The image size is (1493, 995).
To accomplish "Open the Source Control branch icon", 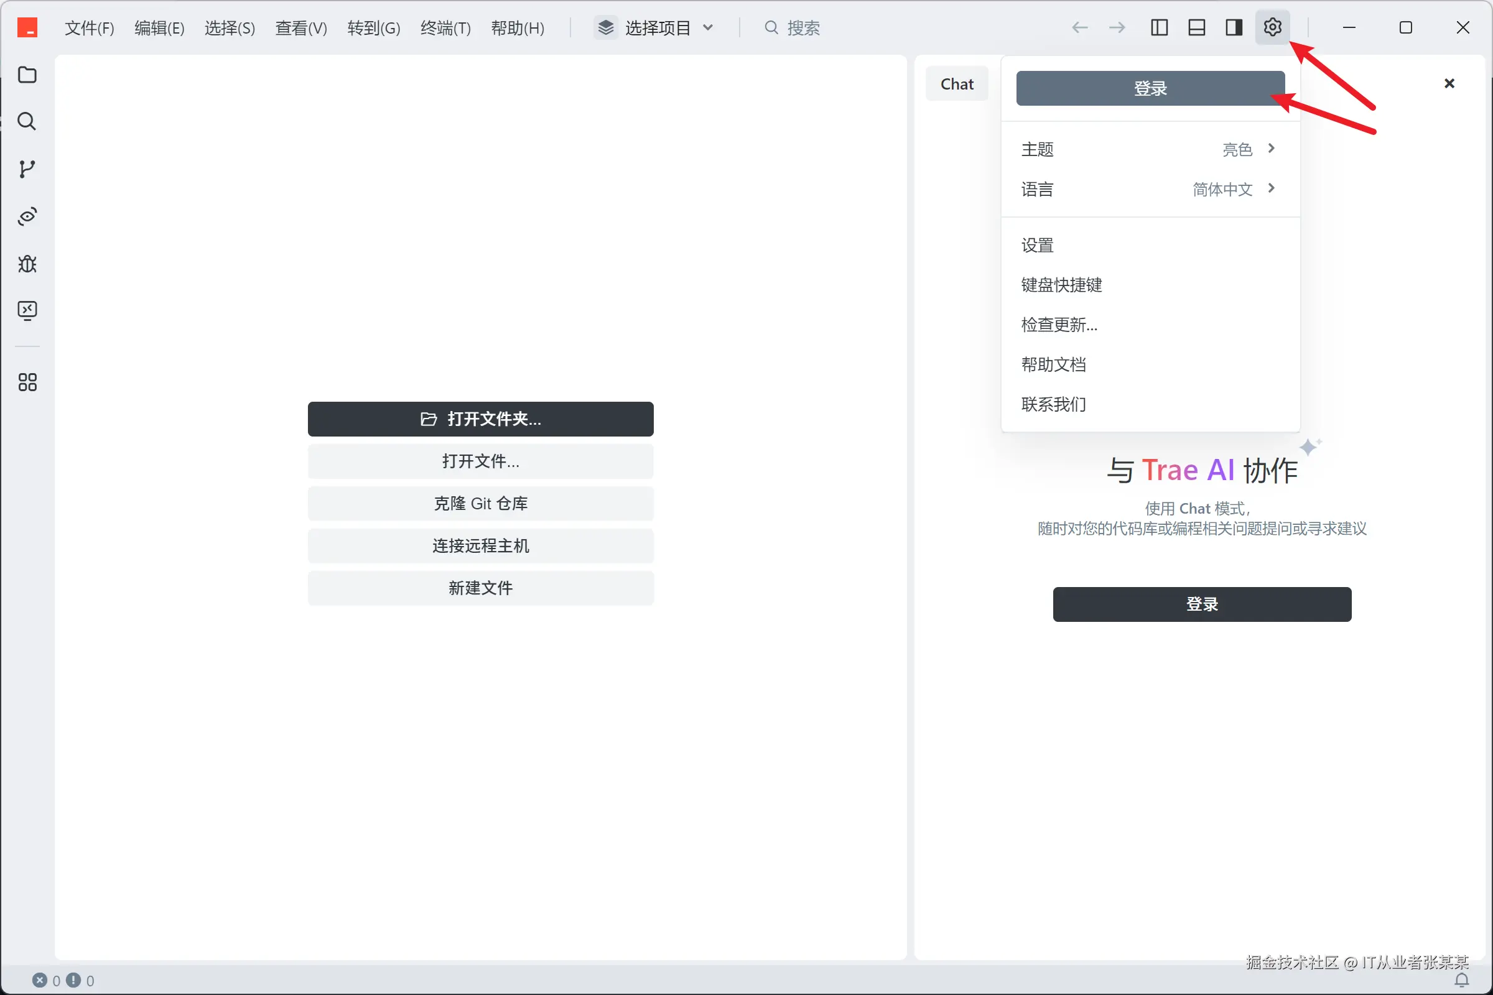I will click(27, 169).
